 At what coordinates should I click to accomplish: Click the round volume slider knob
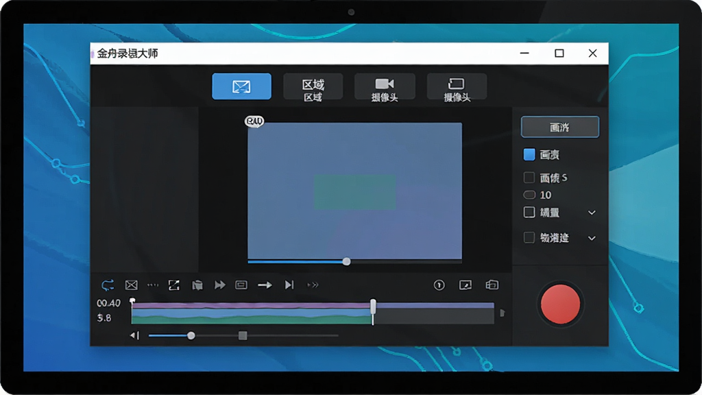(x=191, y=335)
